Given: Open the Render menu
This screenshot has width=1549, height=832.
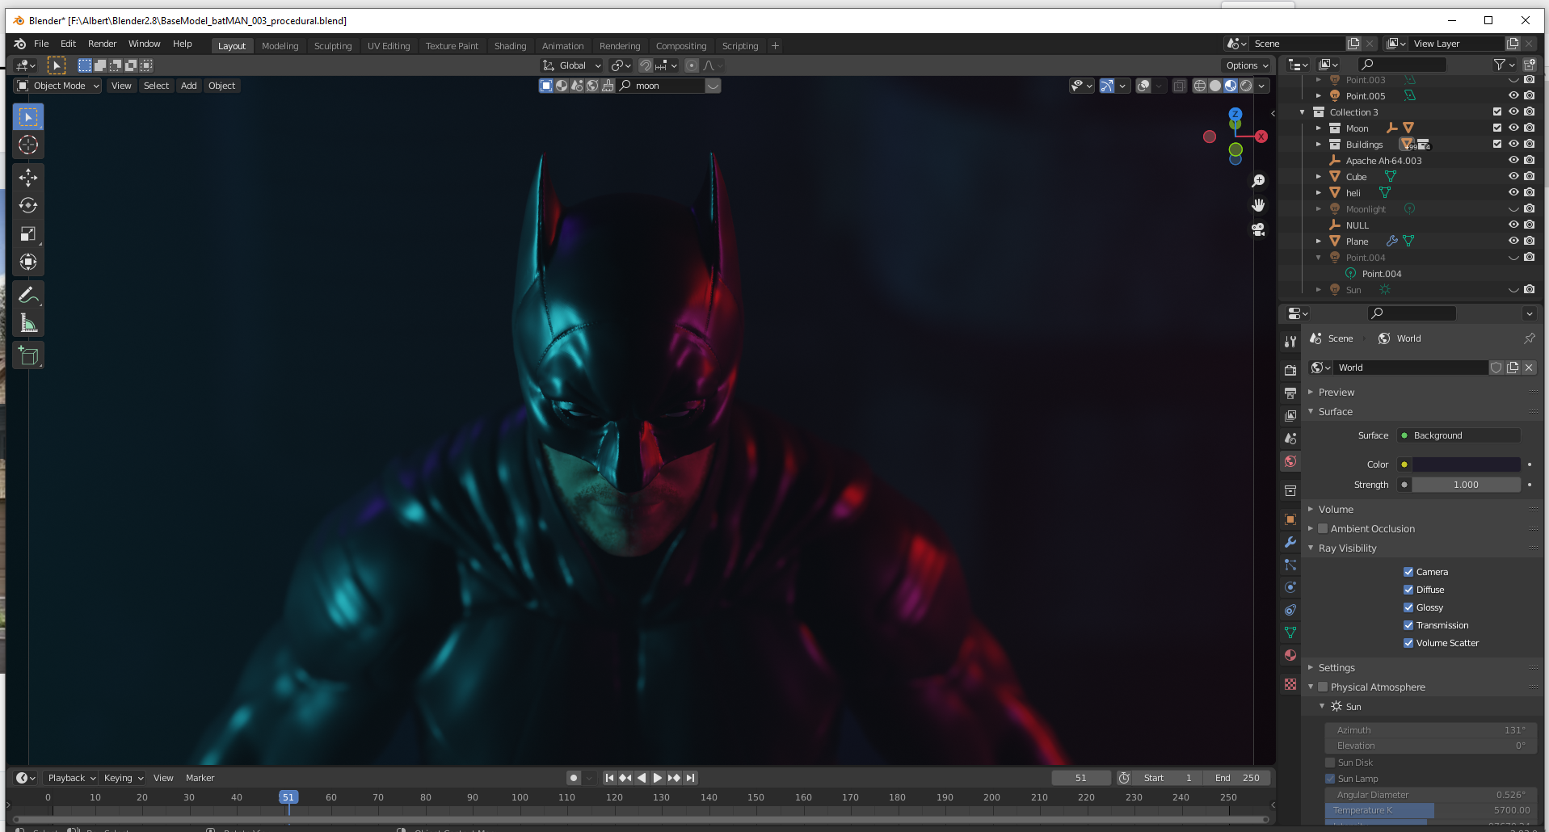Looking at the screenshot, I should pos(102,44).
